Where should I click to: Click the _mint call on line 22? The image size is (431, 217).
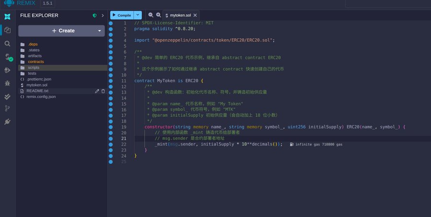point(161,144)
